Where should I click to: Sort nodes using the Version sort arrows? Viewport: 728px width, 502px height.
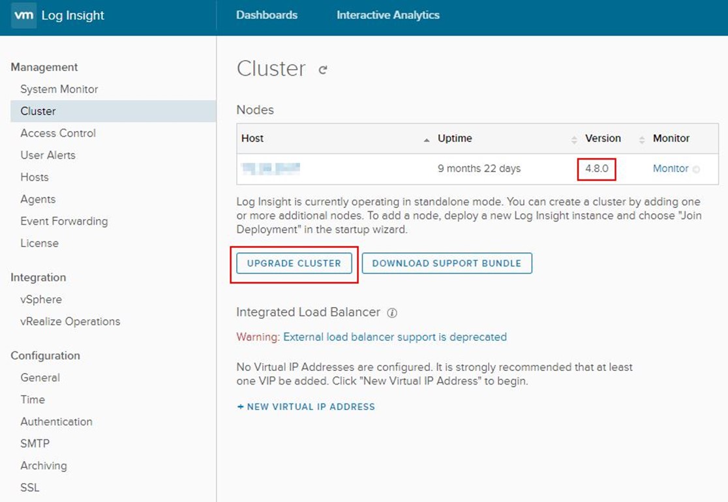pos(642,140)
